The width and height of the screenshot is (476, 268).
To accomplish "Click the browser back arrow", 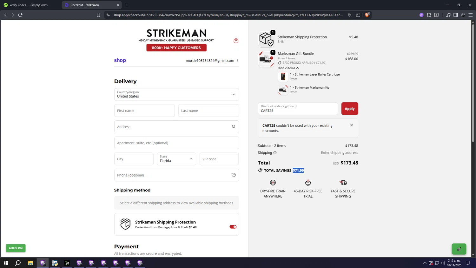I will point(5,15).
